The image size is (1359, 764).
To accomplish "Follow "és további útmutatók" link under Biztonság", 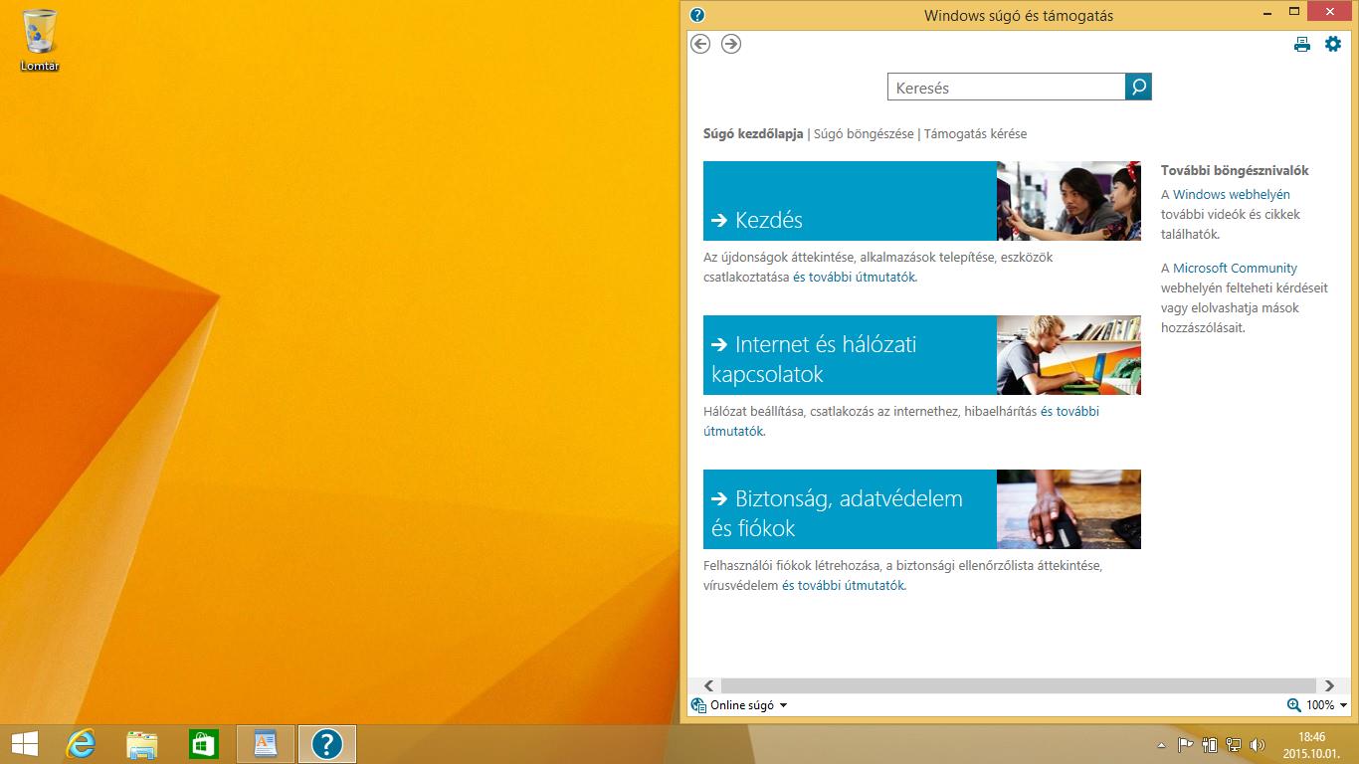I will click(x=843, y=586).
